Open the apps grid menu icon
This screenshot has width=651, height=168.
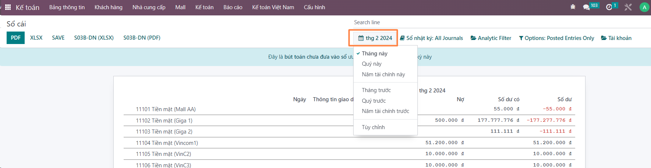(8, 7)
